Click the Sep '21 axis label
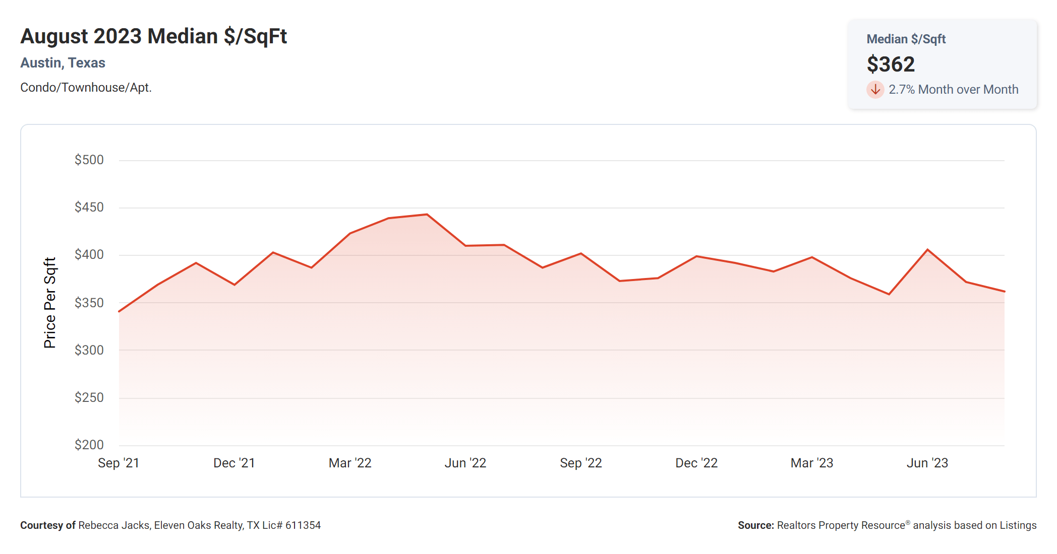Screen dimensions: 1057x554 (x=119, y=463)
